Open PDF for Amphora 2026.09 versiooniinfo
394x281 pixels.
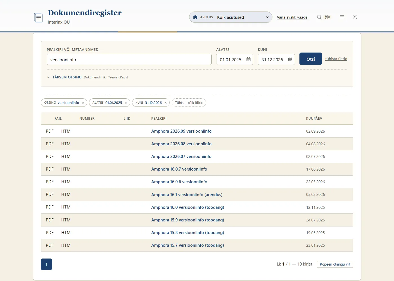50,131
